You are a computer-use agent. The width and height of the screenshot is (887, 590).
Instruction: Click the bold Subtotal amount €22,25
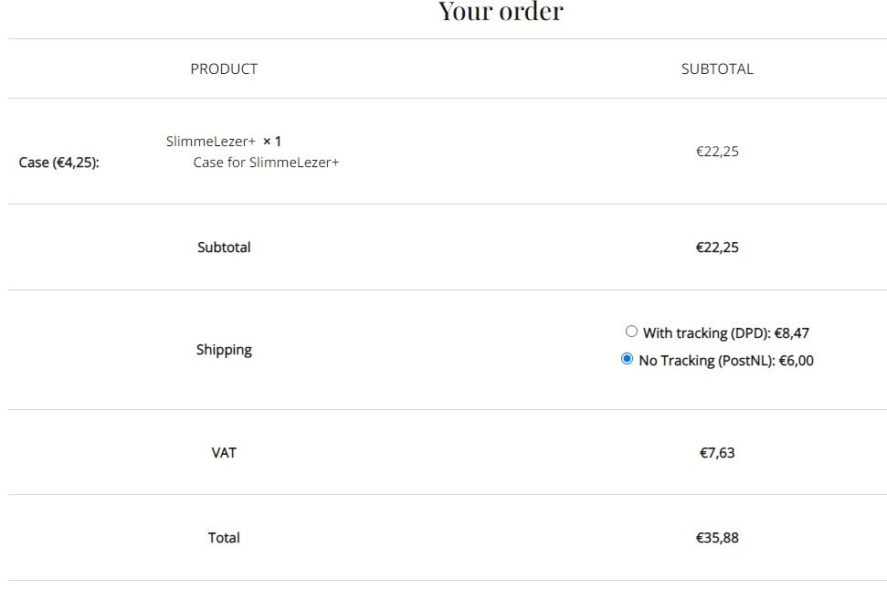pos(717,248)
